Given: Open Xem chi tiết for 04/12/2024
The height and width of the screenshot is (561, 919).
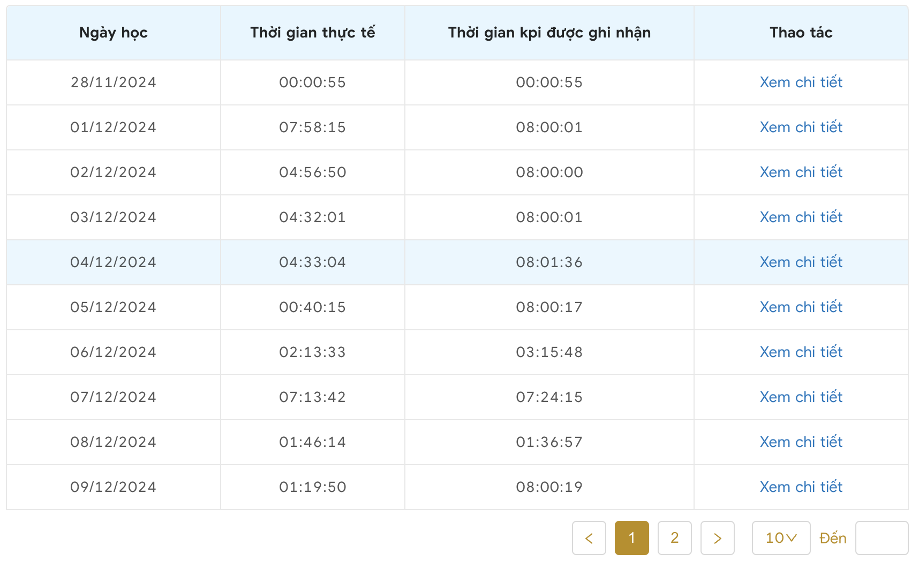Looking at the screenshot, I should pos(801,262).
